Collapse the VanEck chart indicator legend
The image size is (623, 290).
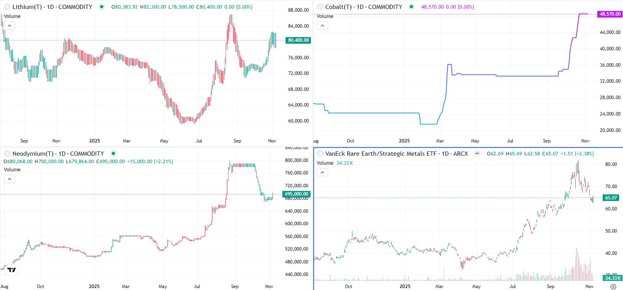[322, 173]
